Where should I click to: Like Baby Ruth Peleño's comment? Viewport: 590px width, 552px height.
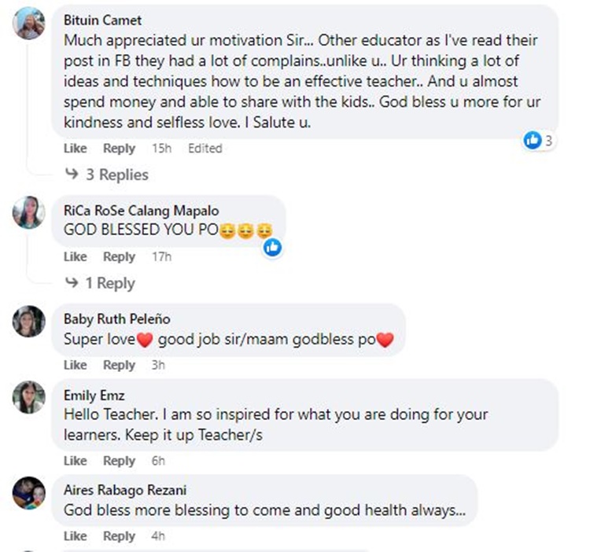pyautogui.click(x=75, y=365)
